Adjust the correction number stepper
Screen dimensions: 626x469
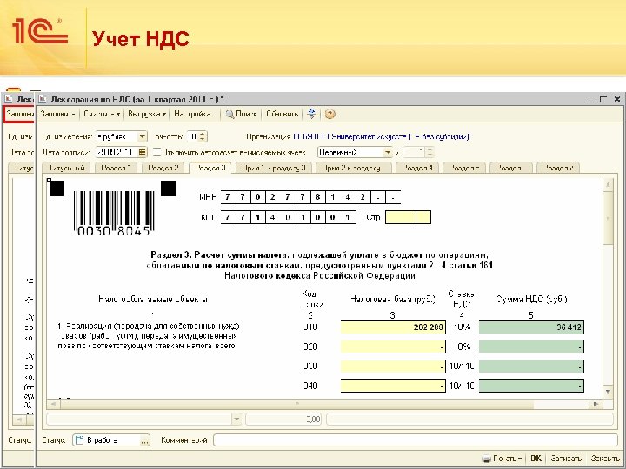430,152
